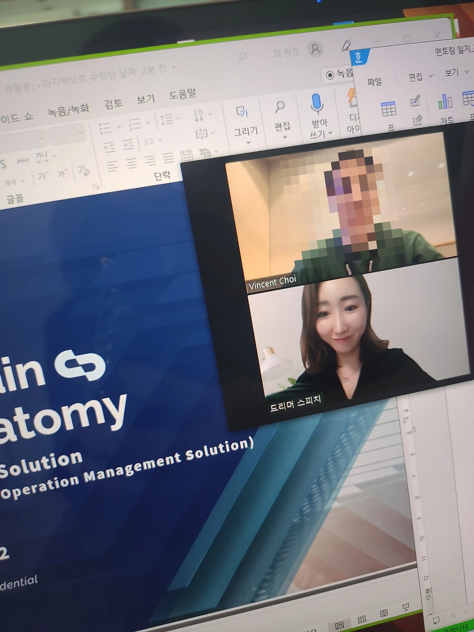The image size is (474, 632).
Task: Align paragraph text to the right
Action: coord(150,161)
